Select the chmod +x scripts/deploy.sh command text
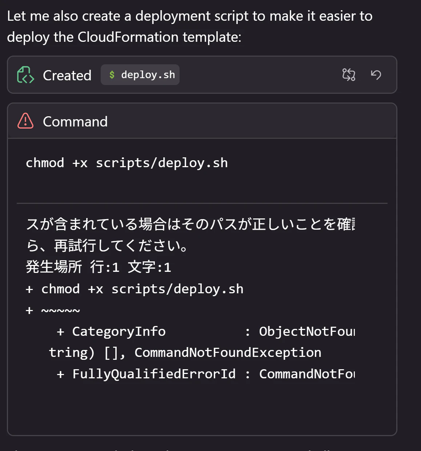 tap(127, 163)
